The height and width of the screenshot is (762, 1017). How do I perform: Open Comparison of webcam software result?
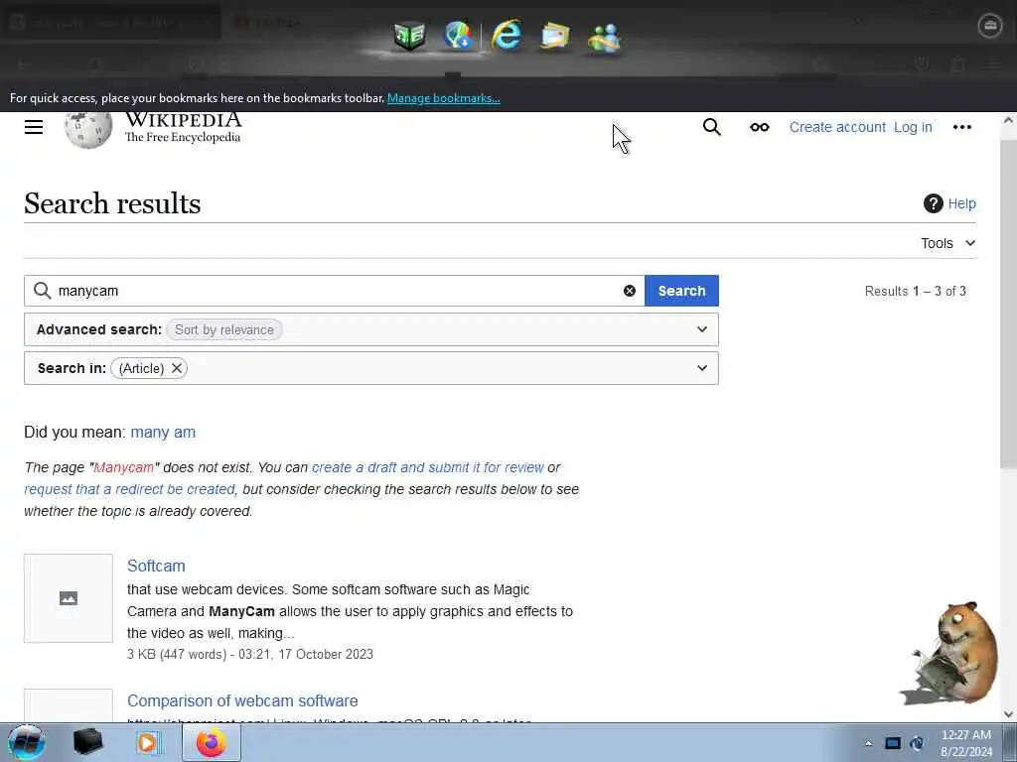pos(242,700)
